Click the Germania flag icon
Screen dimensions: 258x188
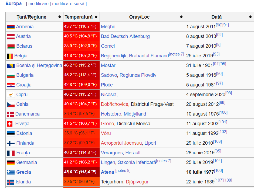click(11, 162)
